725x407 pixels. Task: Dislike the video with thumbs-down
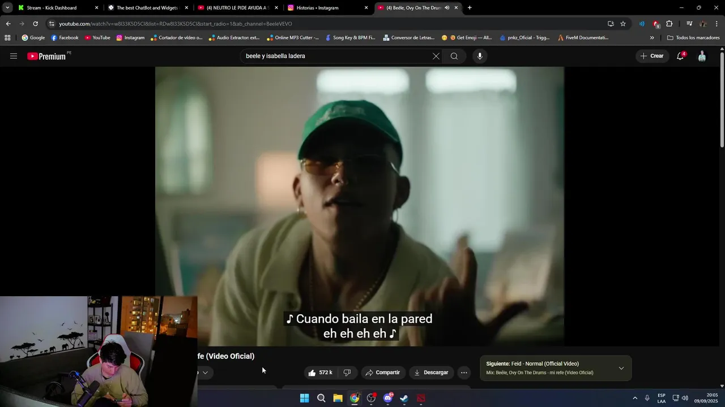tap(347, 373)
